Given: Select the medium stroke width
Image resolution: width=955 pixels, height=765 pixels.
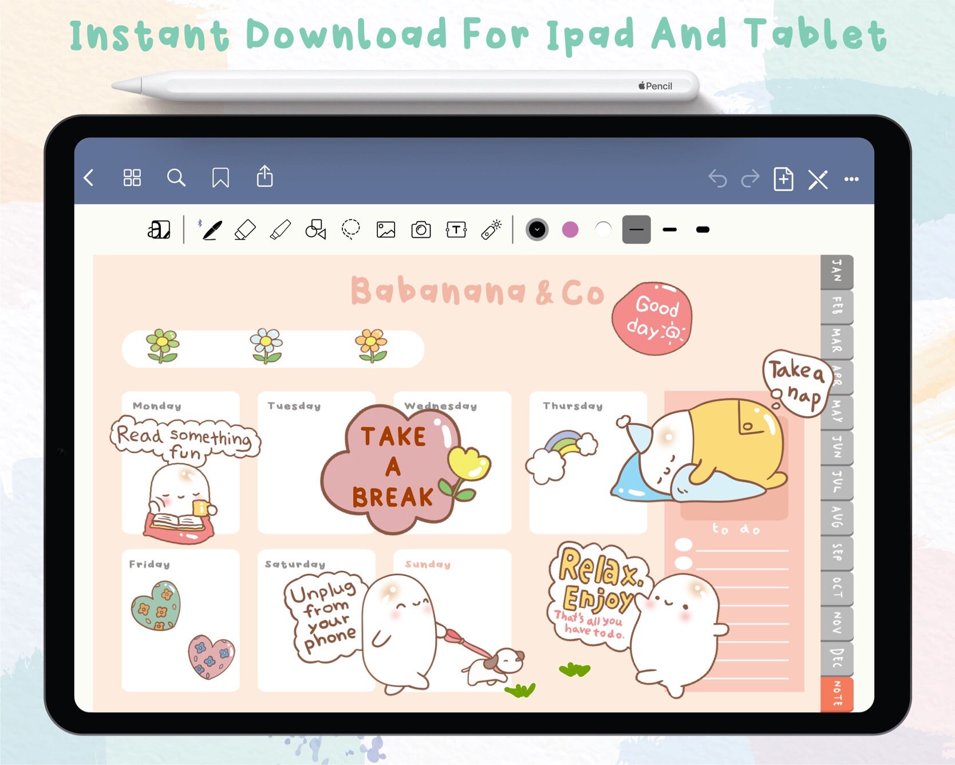Looking at the screenshot, I should 670,230.
